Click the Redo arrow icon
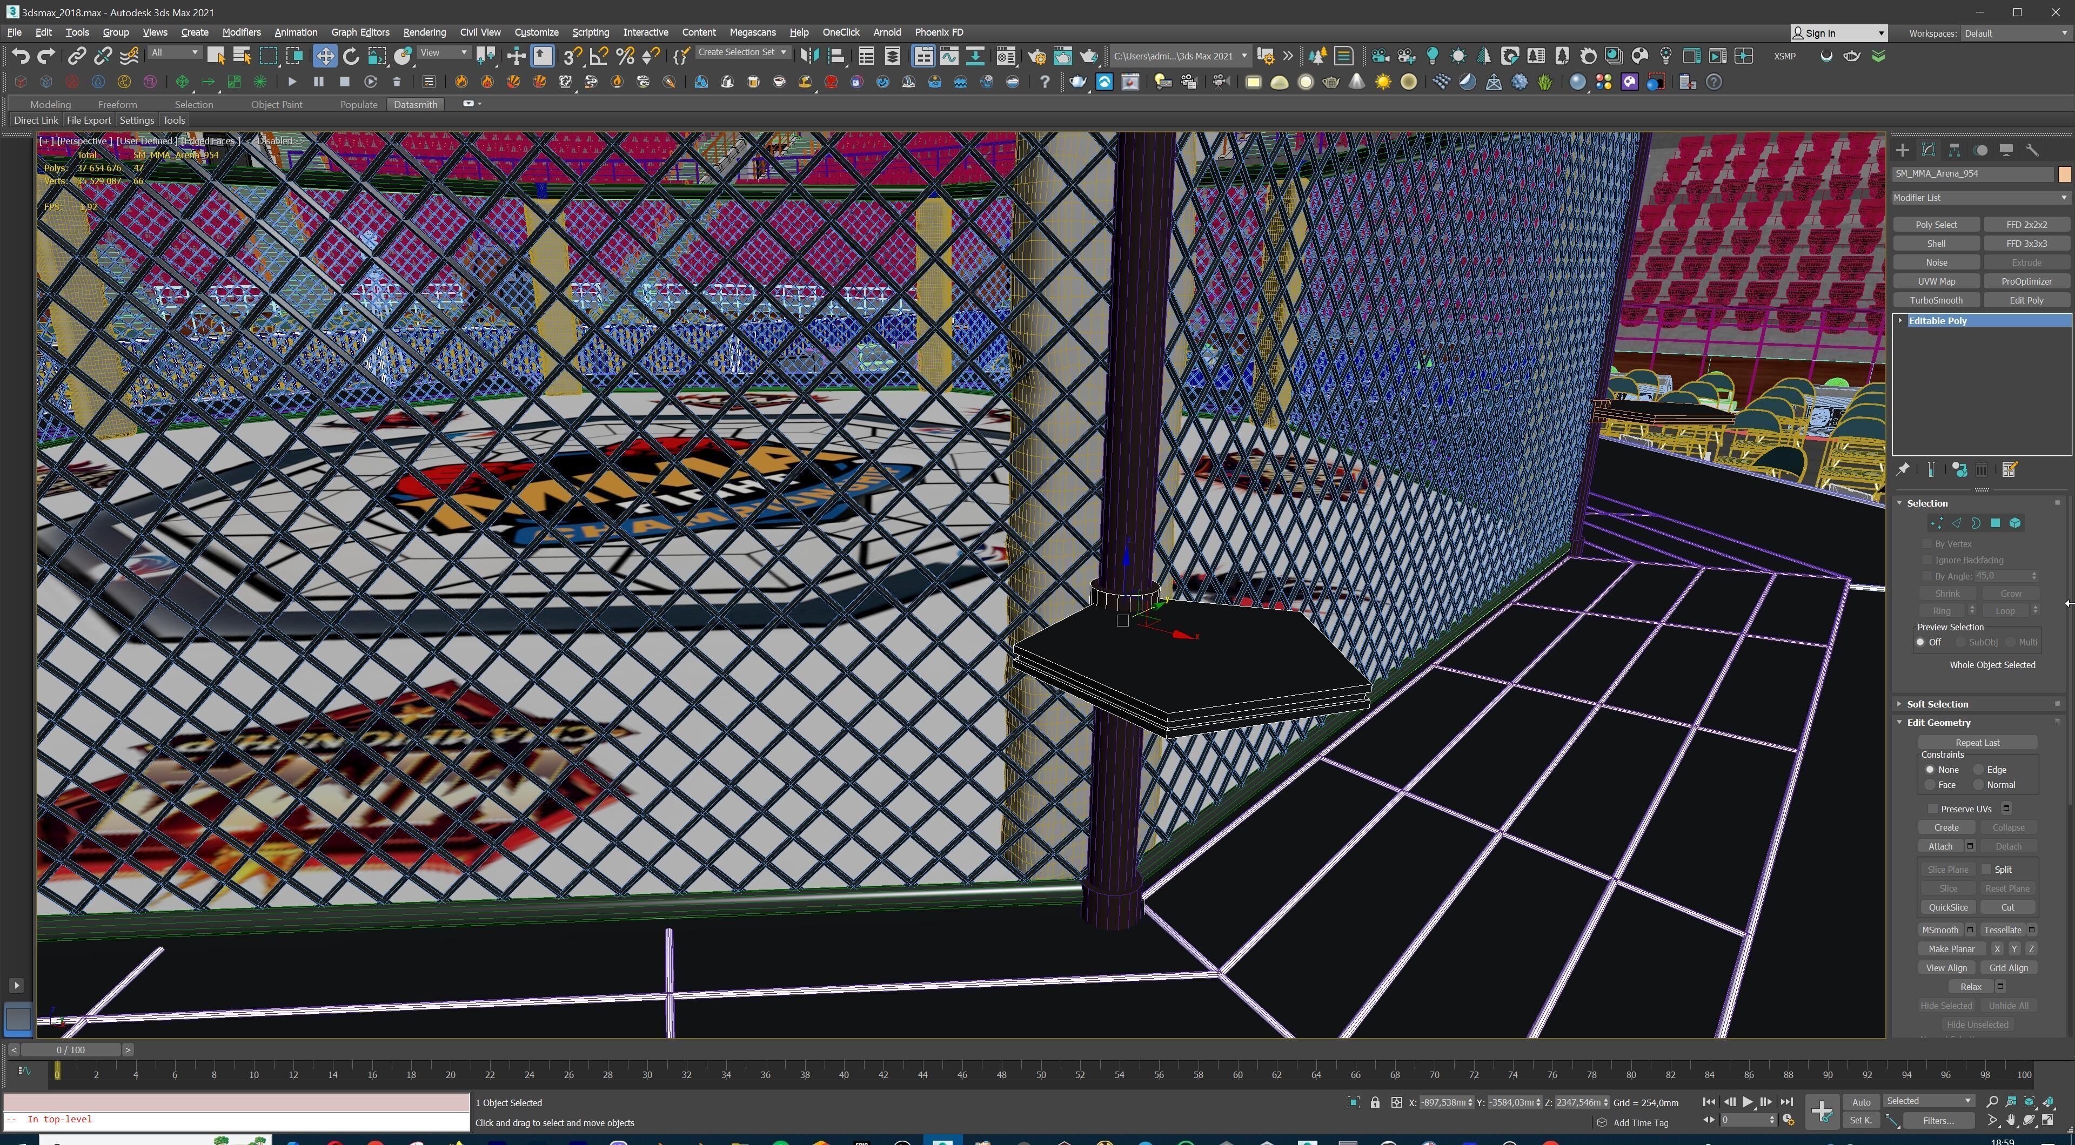The image size is (2075, 1145). point(46,56)
